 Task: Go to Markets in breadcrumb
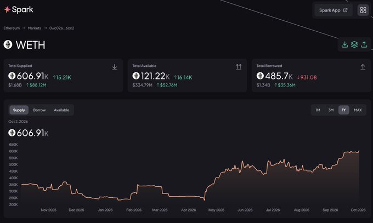34,28
